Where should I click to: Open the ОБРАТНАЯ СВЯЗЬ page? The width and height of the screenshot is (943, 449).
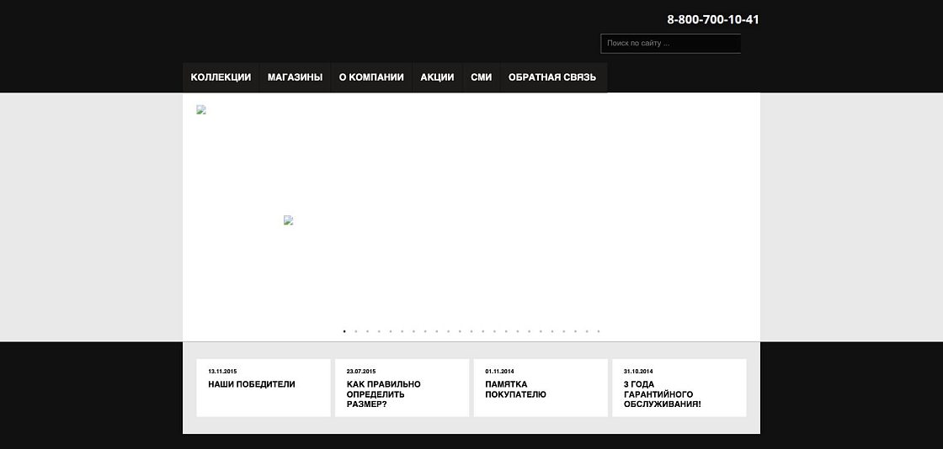(x=552, y=77)
